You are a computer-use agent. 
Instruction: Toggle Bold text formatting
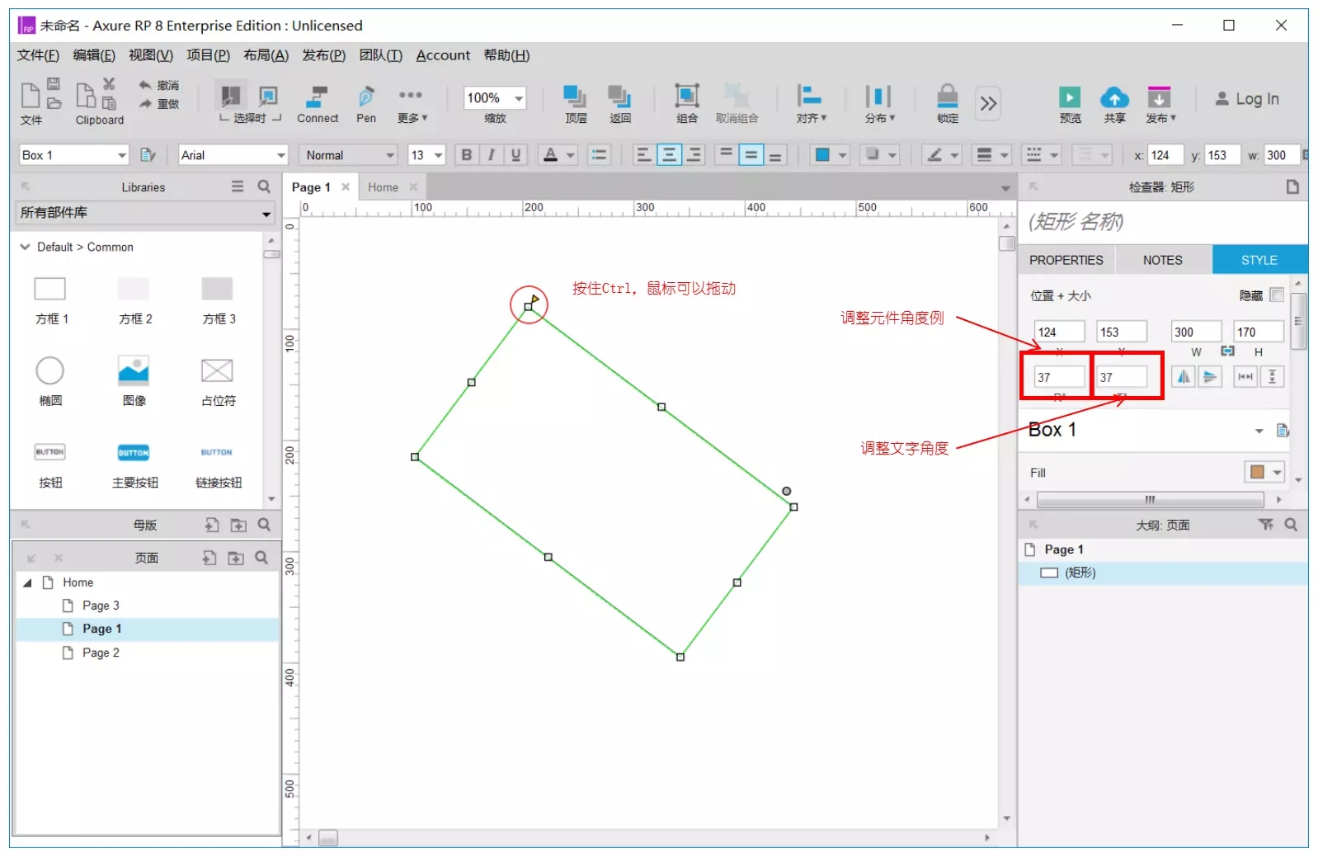[467, 155]
